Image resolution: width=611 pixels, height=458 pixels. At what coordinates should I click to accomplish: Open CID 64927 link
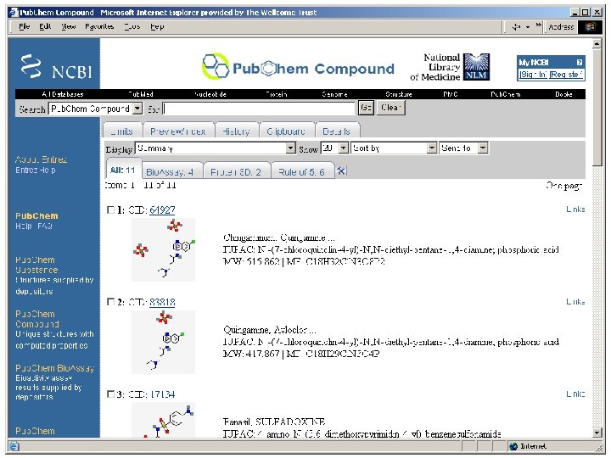pyautogui.click(x=162, y=210)
